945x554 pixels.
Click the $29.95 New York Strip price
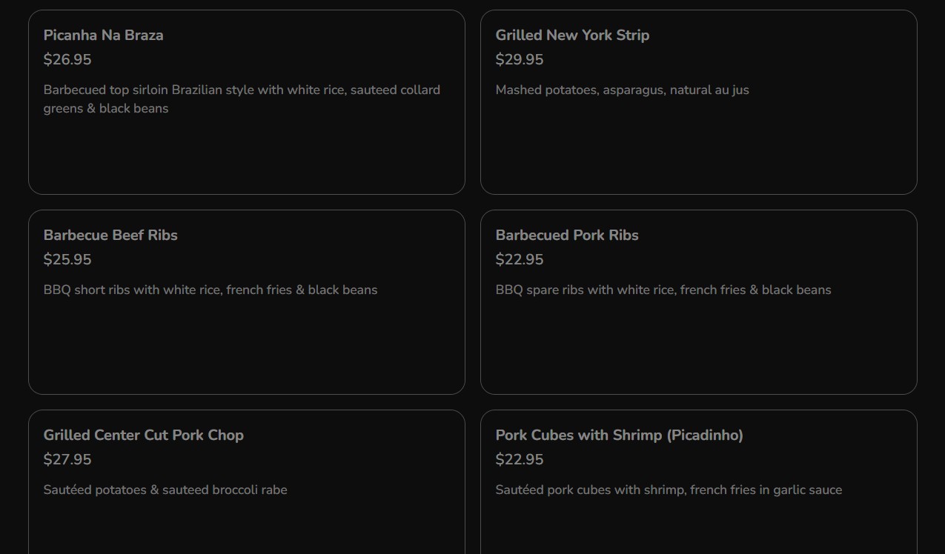pyautogui.click(x=520, y=59)
